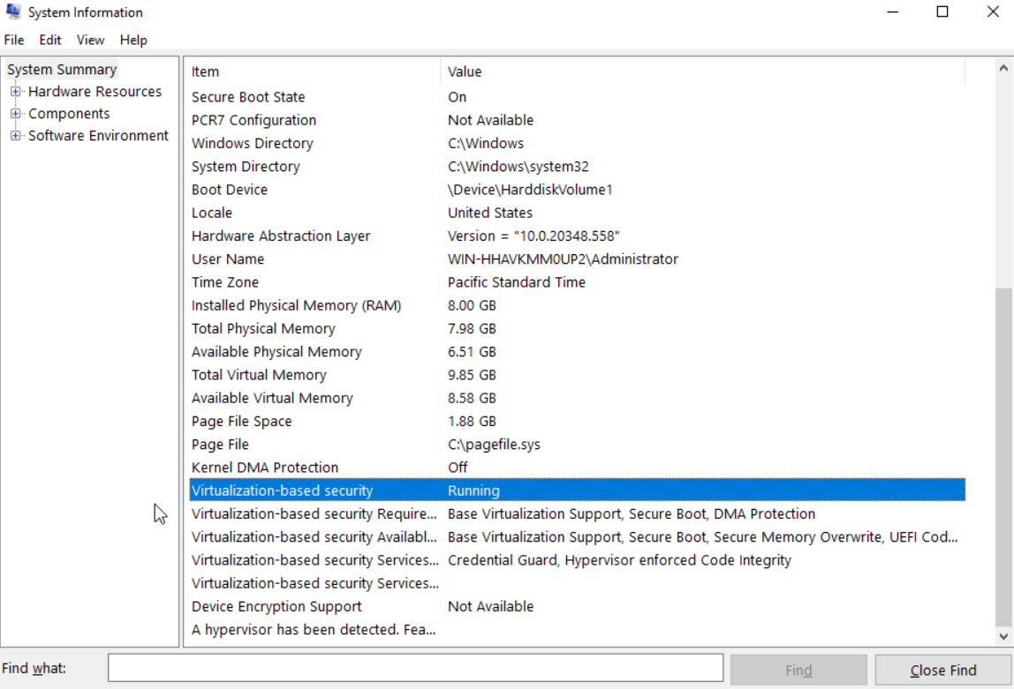Select the Secure Boot State row
The image size is (1014, 689).
click(248, 97)
